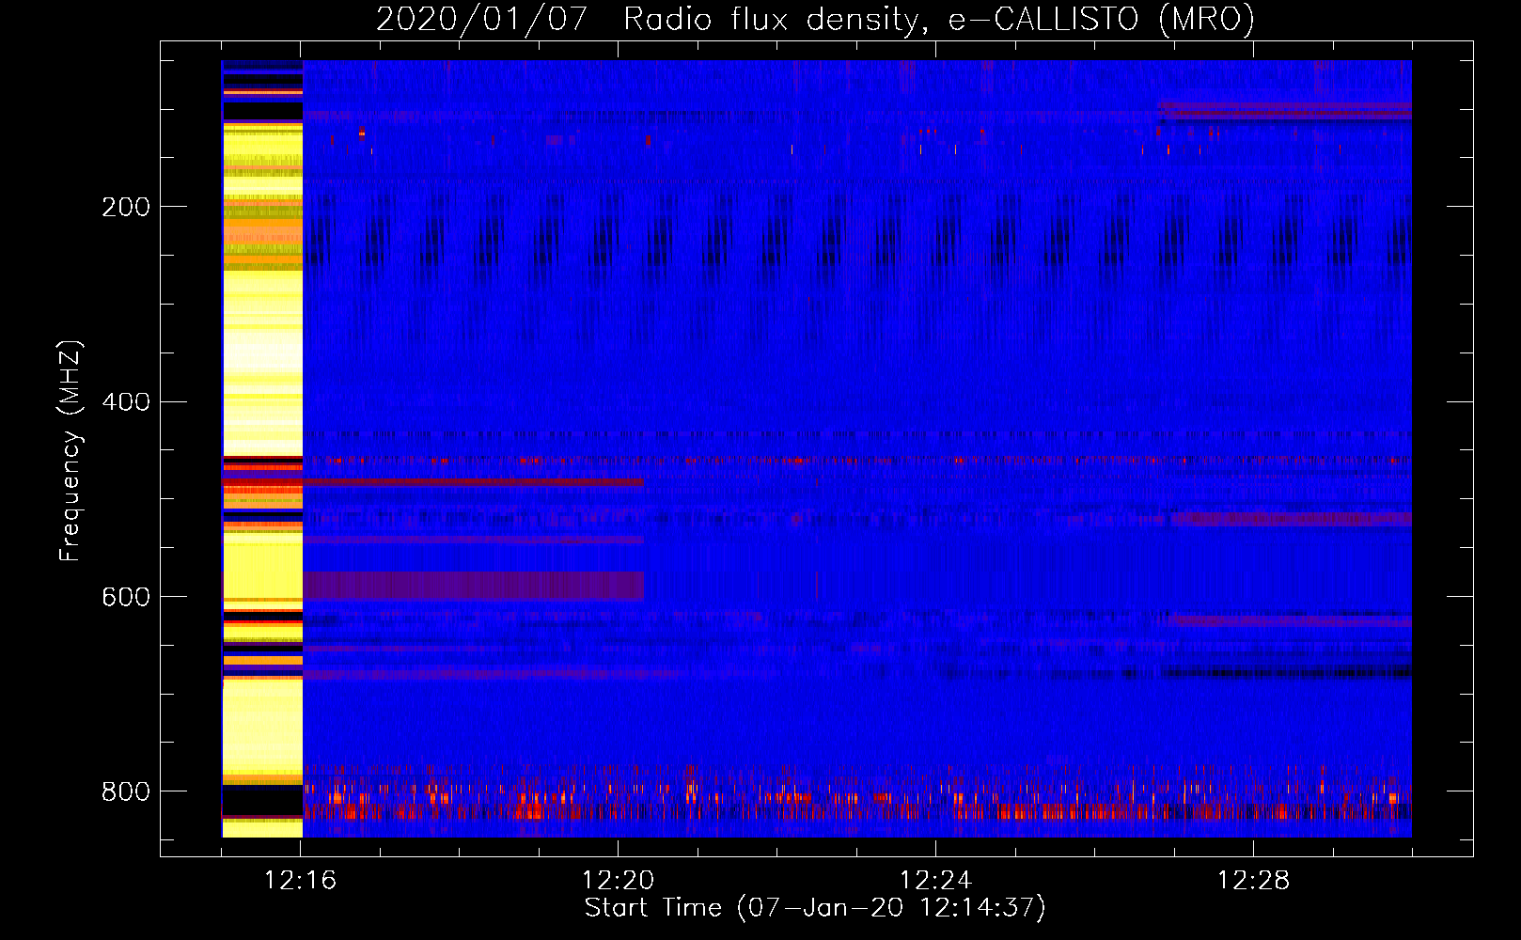Click the 'Start Time (07-Jan-20 12:14:37)' label
This screenshot has height=940, width=1521.
coord(815,908)
